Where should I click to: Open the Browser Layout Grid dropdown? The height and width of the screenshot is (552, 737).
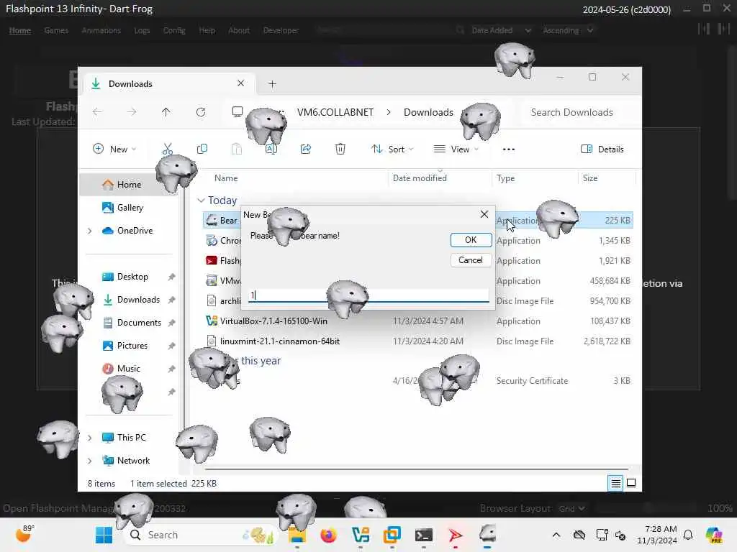tap(571, 508)
